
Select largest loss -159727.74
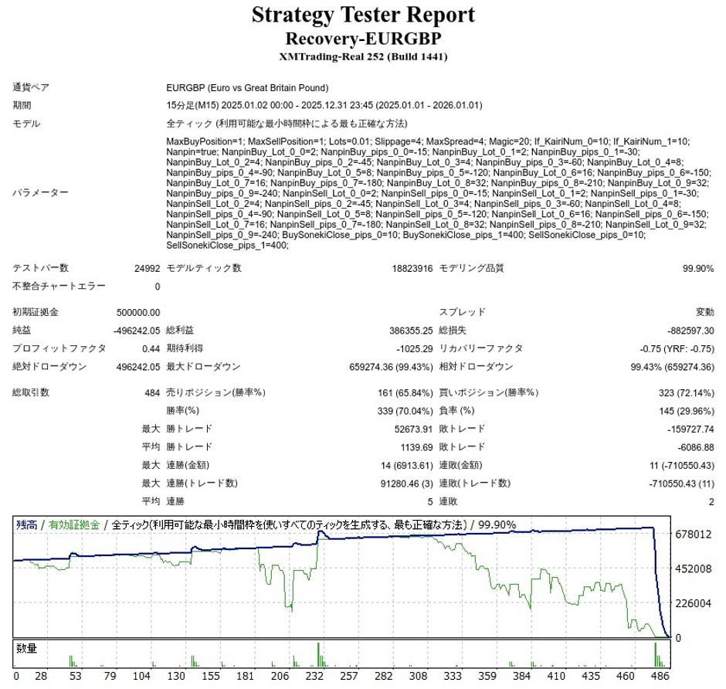point(690,429)
